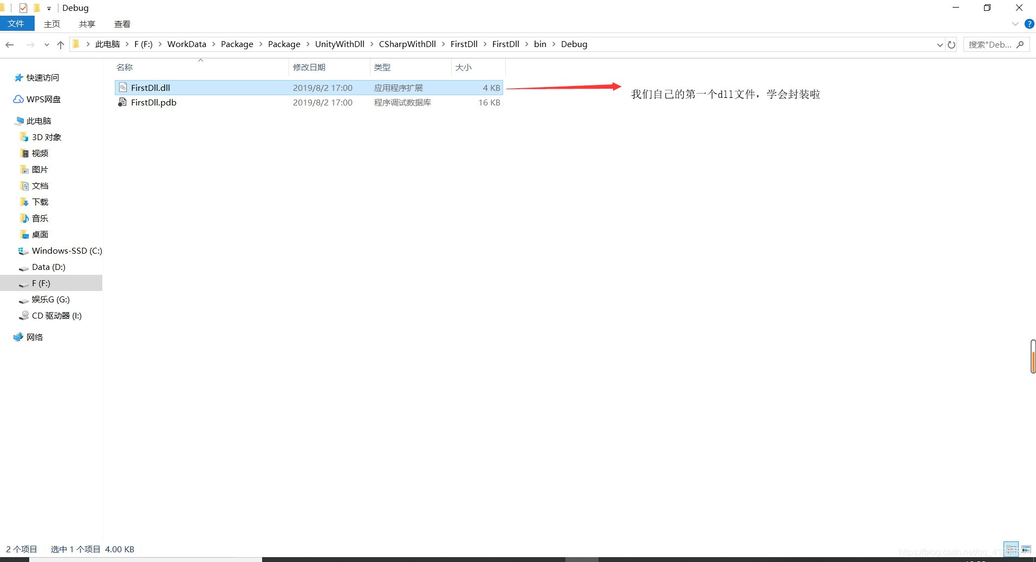The height and width of the screenshot is (562, 1036).
Task: Open 快速访问 in the navigation pane
Action: point(43,78)
